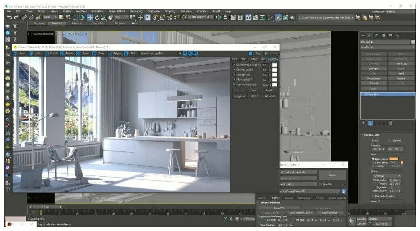Viewport: 420px width, 231px height.
Task: Click Region in Corona frame buffer
Action: tap(115, 54)
